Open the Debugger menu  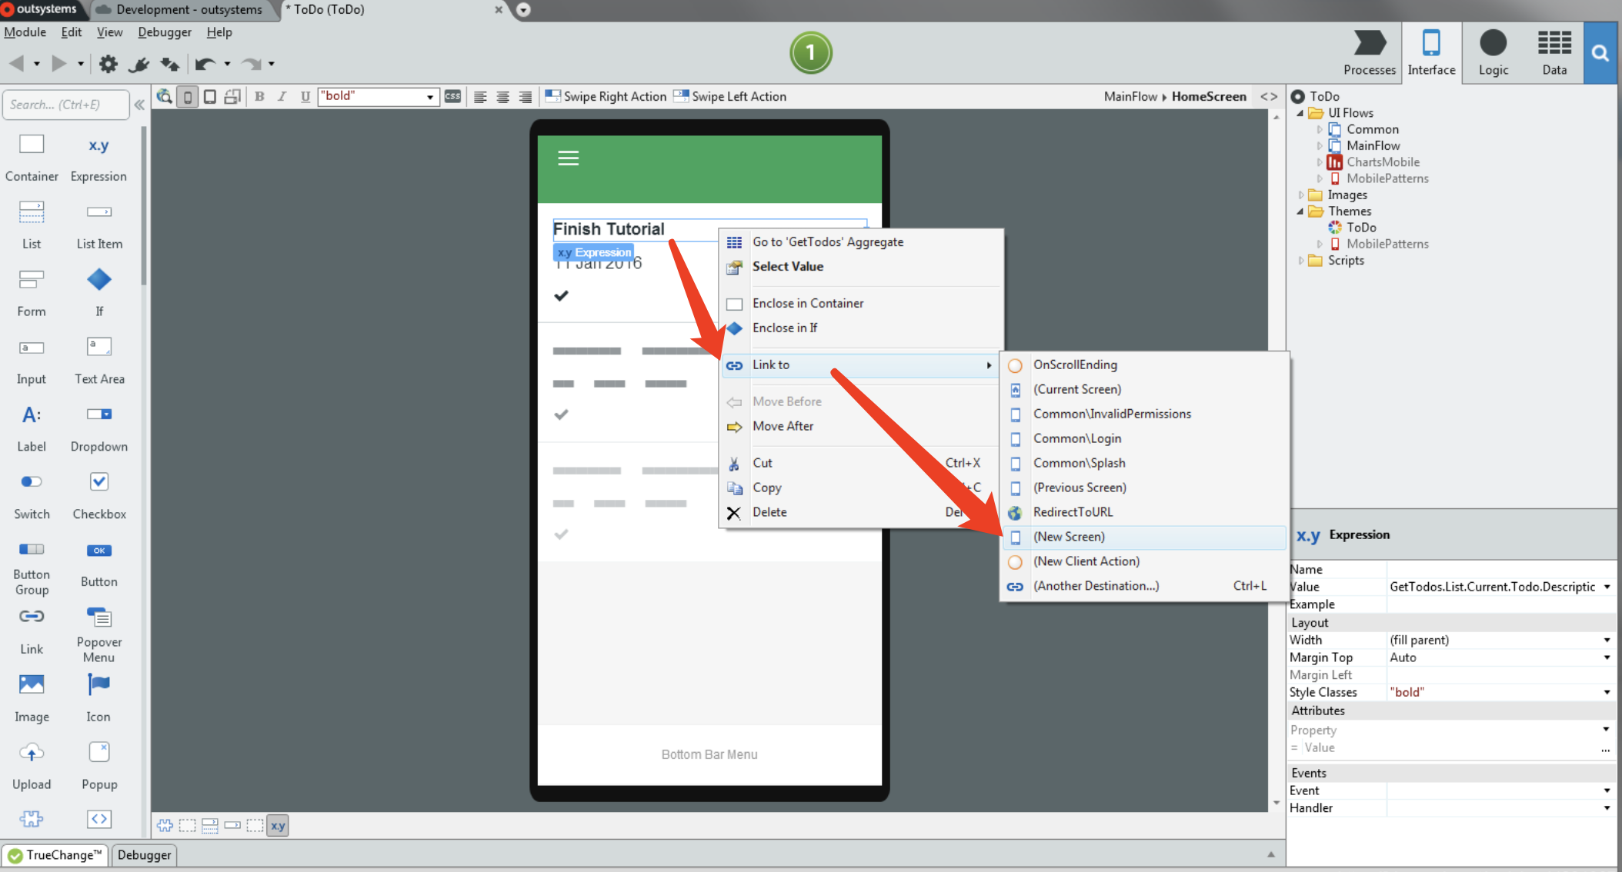165,32
